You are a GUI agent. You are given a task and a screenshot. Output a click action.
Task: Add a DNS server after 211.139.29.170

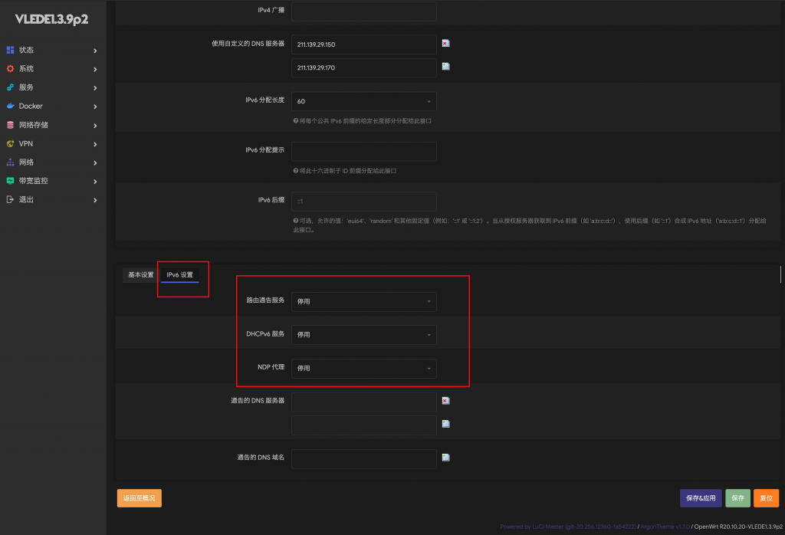(x=445, y=67)
